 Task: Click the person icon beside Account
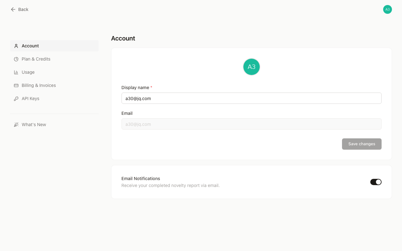coord(16,46)
